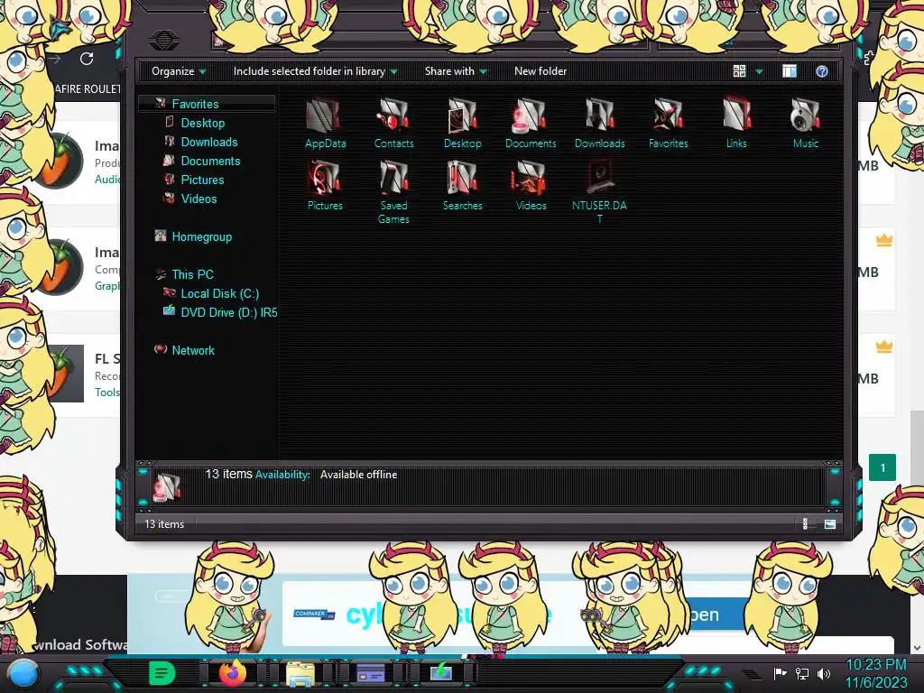
Task: Select Videos in navigation pane
Action: click(199, 199)
